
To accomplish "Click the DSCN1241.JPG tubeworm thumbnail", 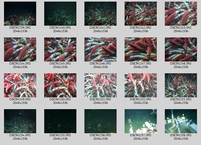I will point(100,14).
